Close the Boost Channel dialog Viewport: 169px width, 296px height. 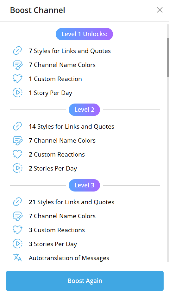160,10
